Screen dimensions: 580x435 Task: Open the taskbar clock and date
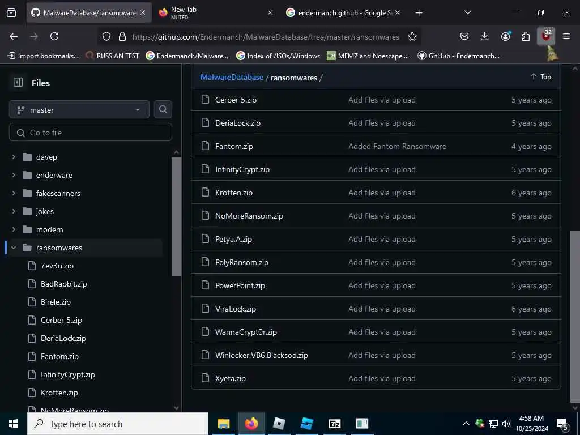coord(531,424)
